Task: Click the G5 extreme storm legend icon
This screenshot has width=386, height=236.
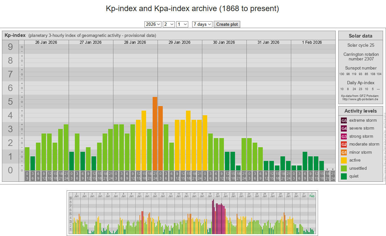Action: (x=344, y=120)
